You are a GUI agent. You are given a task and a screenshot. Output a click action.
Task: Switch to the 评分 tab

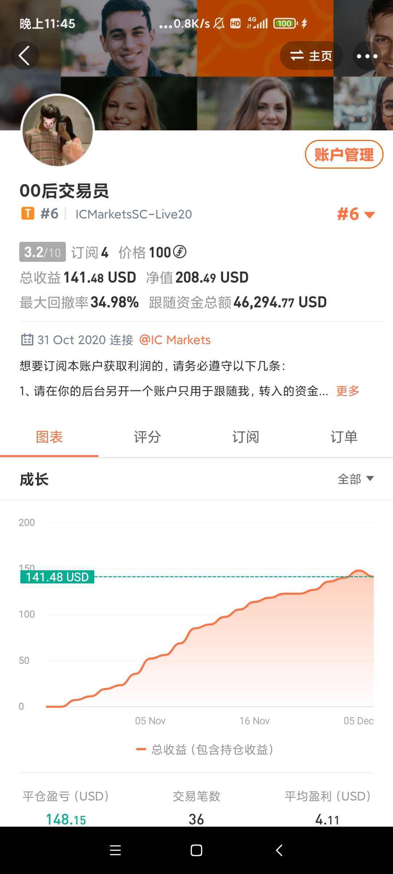[x=147, y=437]
